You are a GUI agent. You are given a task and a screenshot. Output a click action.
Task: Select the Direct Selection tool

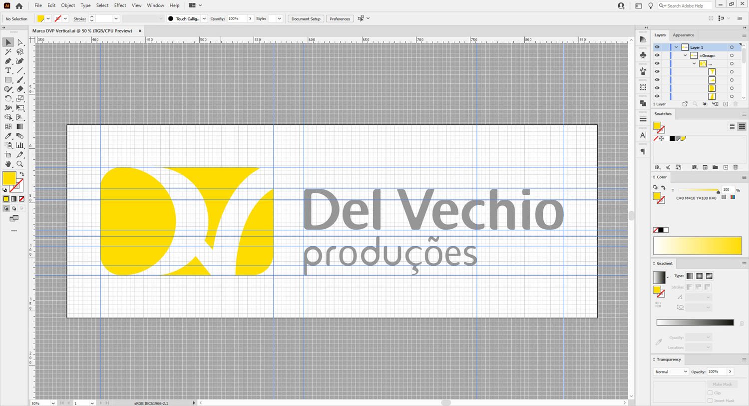coord(20,42)
